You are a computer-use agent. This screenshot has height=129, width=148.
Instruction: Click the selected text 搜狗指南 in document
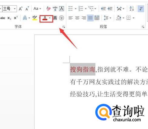pyautogui.click(x=82, y=69)
